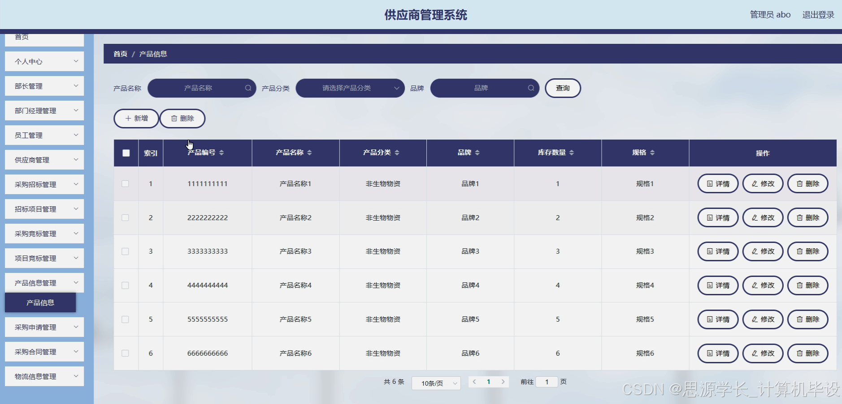Sort by 品牌 column arrows

[477, 153]
